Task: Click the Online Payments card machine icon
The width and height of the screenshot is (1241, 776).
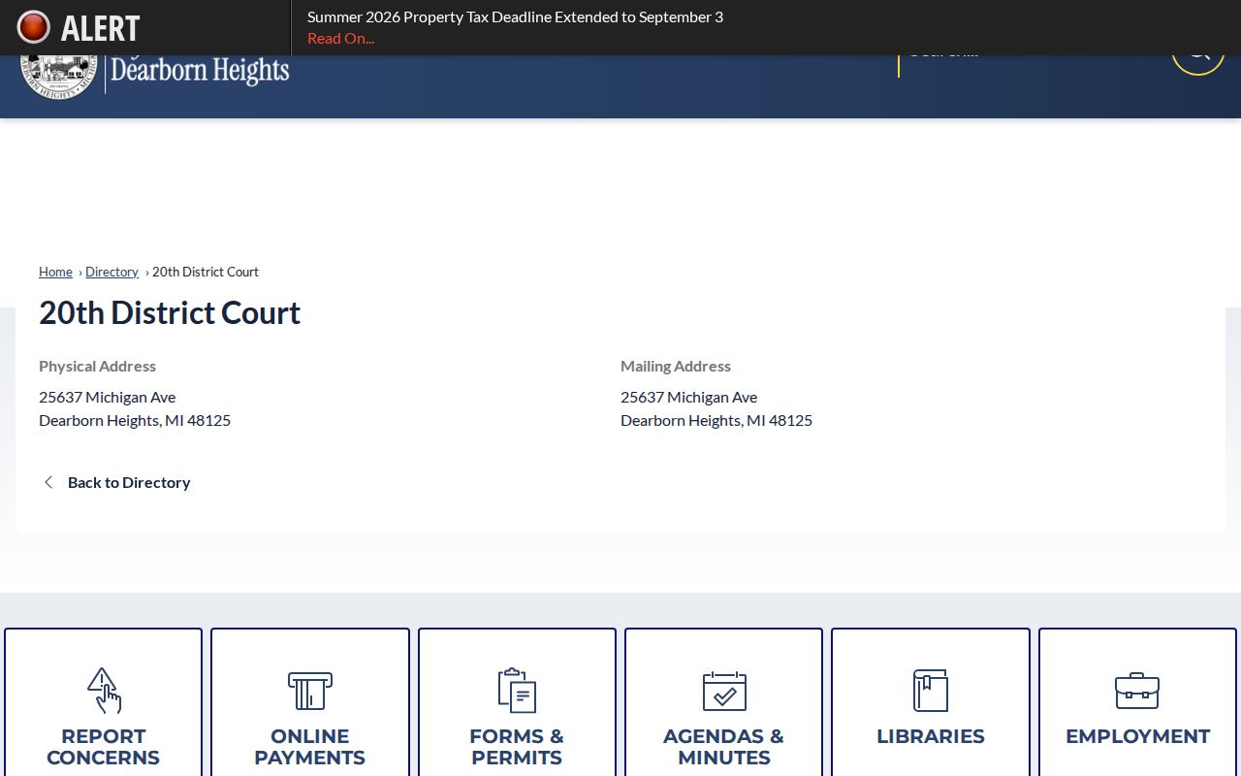Action: (310, 691)
